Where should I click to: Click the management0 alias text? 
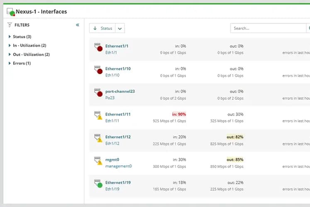118,166
